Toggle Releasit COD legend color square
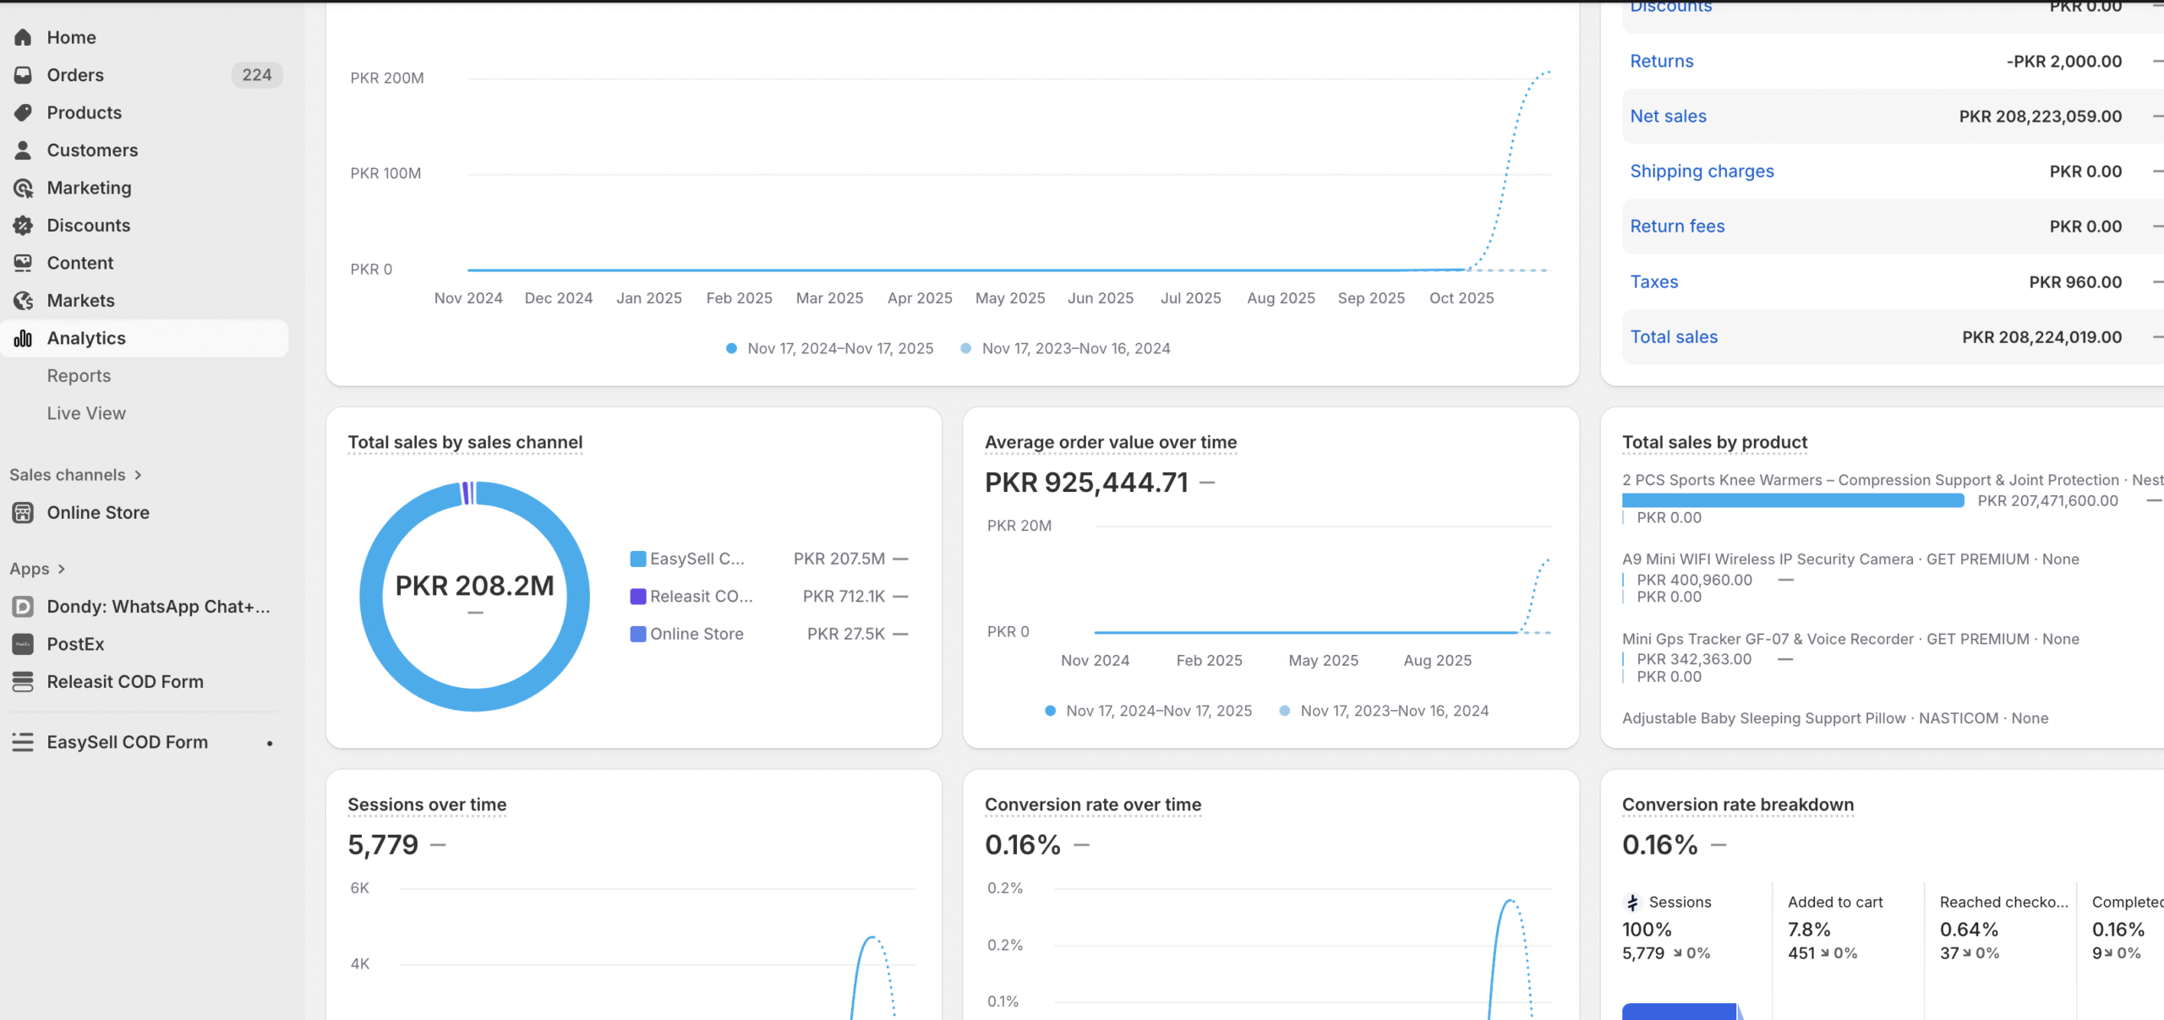This screenshot has width=2164, height=1020. [637, 597]
